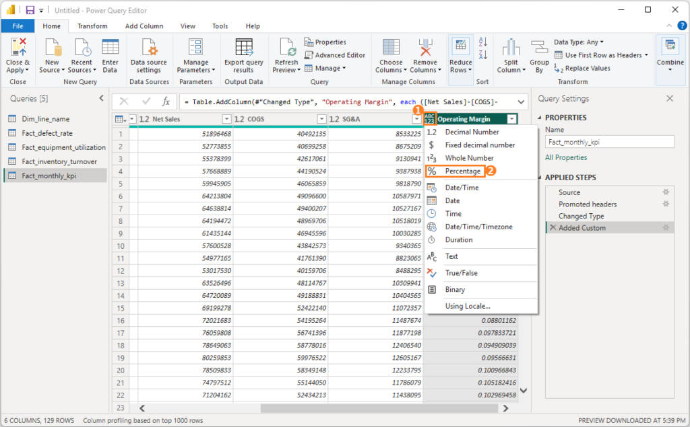Screen dimensions: 690x427
Task: Delete the Added Custom step X
Action: tap(553, 227)
